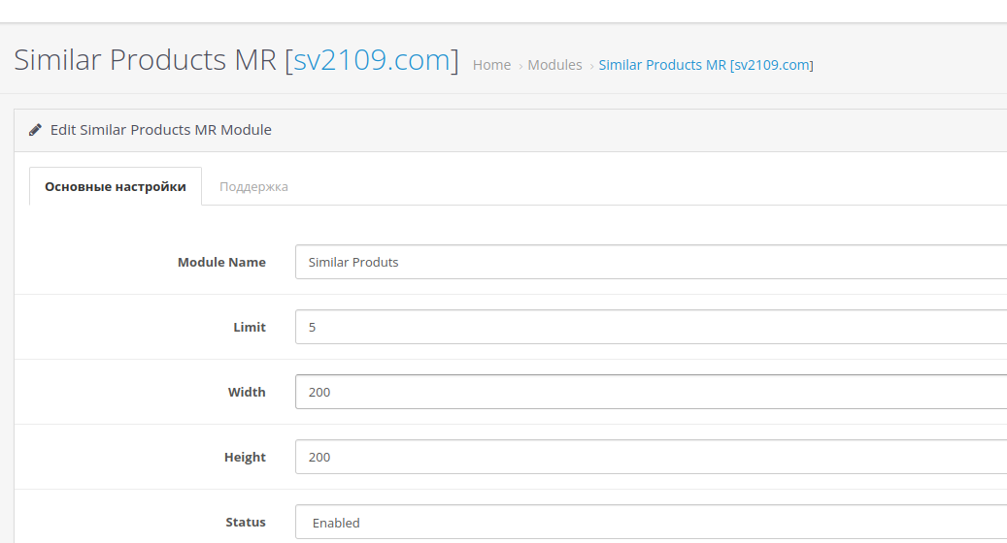The width and height of the screenshot is (1007, 543).
Task: Click the Limit label
Action: [x=250, y=327]
